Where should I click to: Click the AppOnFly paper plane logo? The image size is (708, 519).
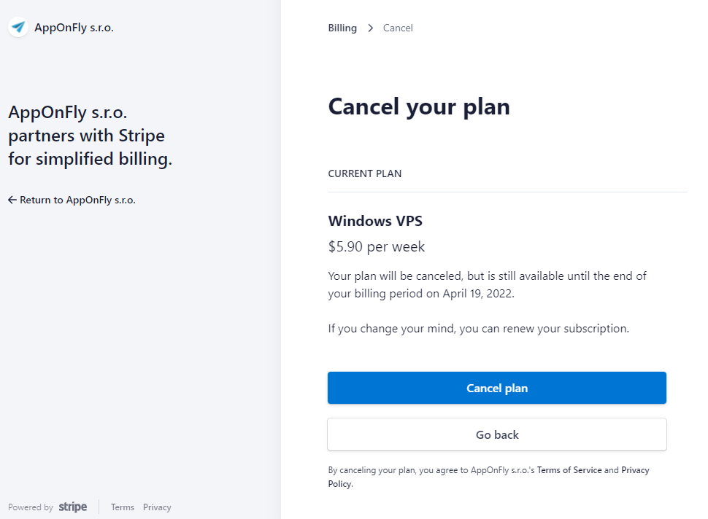click(x=18, y=28)
